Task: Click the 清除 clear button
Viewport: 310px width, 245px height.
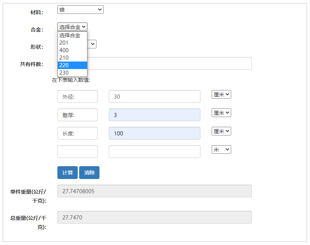Action: pos(89,173)
